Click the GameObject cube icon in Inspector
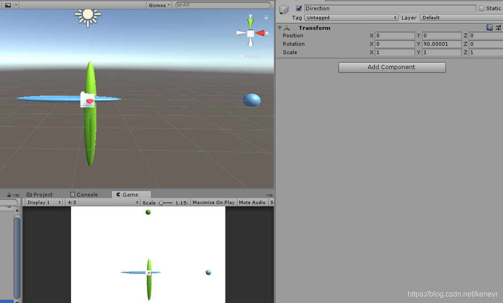The width and height of the screenshot is (503, 303). 284,9
